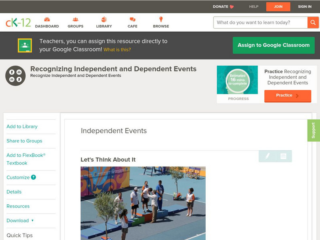Click the Customize help question mark icon
This screenshot has width=320, height=240.
33,177
